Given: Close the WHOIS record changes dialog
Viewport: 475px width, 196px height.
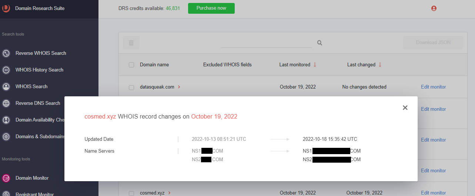Looking at the screenshot, I should click(405, 107).
